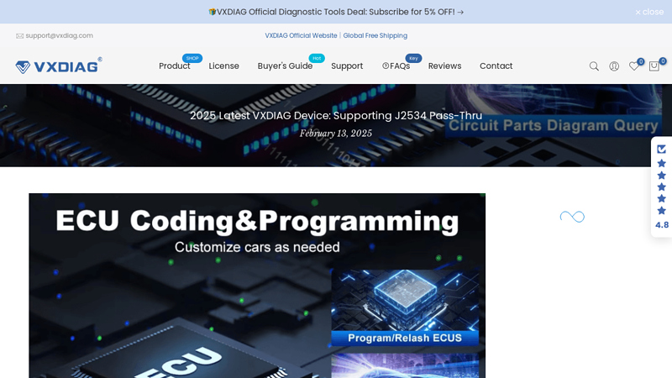Open the ECU Coding&Programming article image
This screenshot has width=672, height=378.
click(257, 286)
